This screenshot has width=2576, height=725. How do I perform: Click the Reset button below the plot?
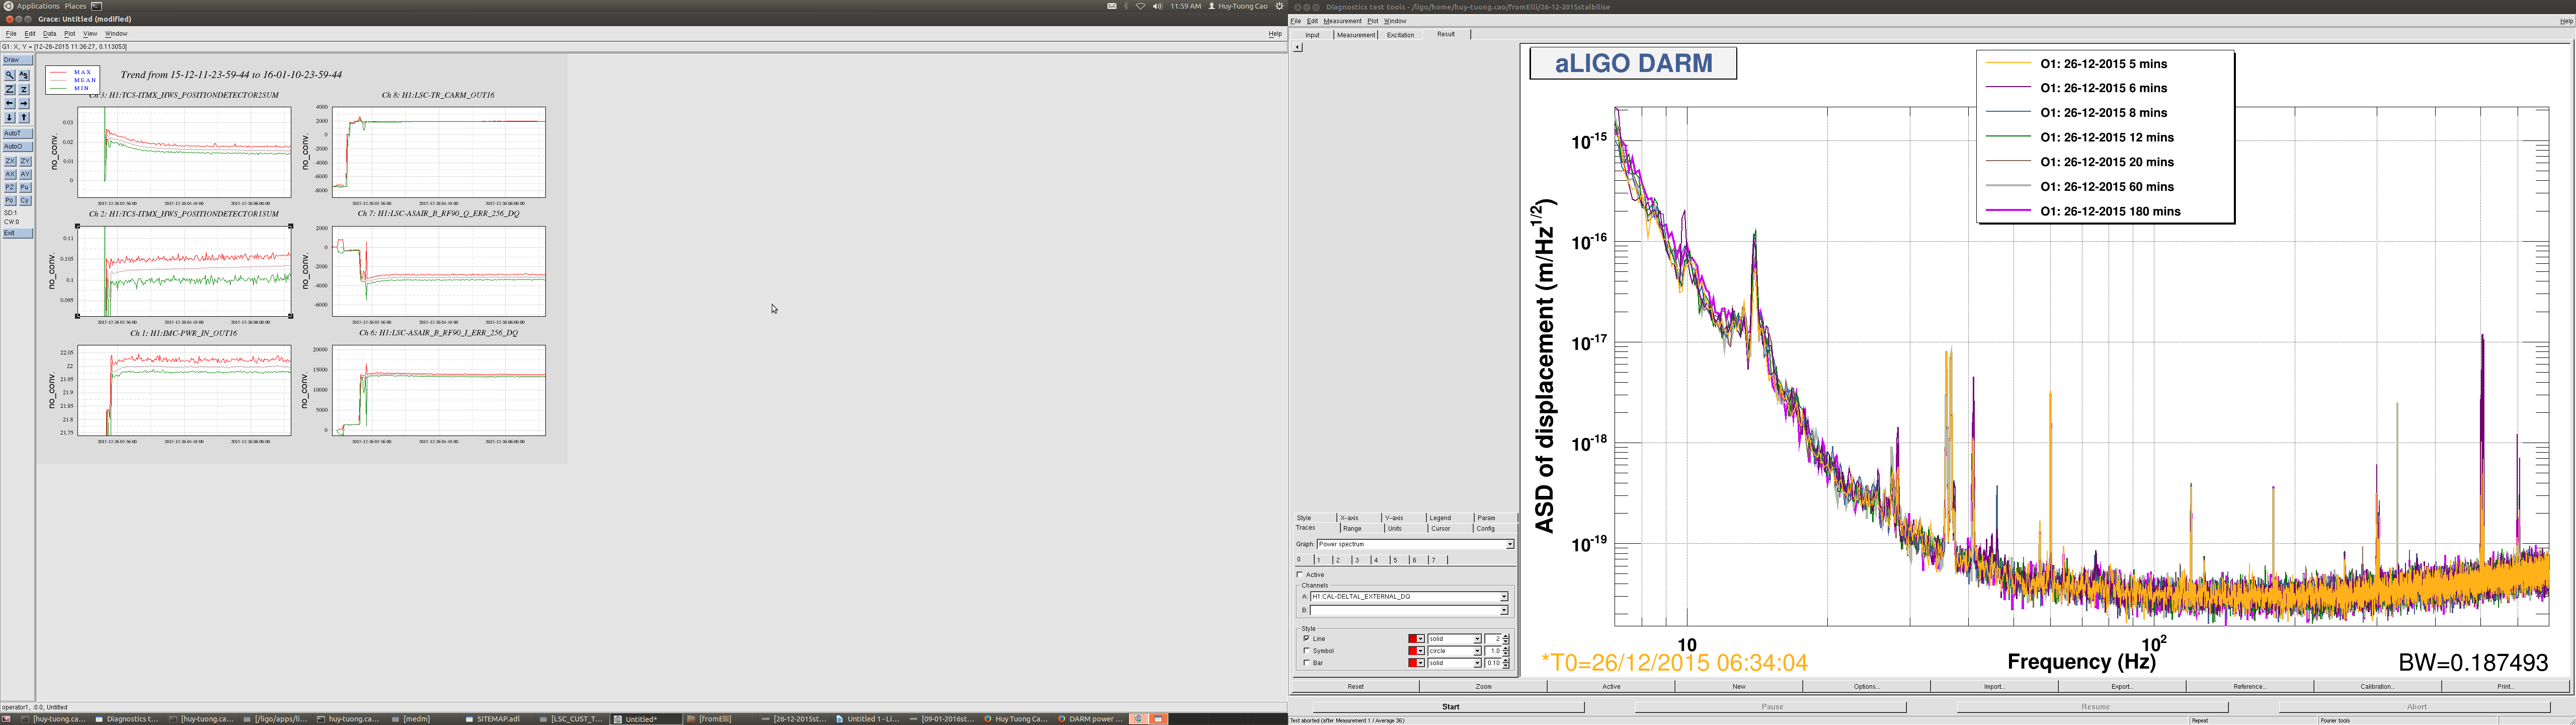click(1355, 687)
